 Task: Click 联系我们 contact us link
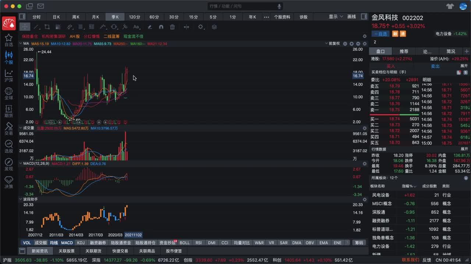410,260
